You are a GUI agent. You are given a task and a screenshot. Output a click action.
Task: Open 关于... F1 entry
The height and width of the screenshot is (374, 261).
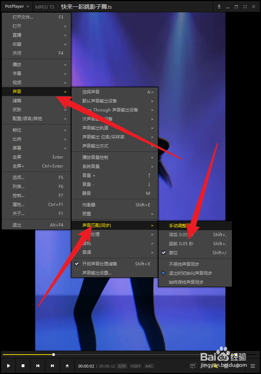pyautogui.click(x=36, y=214)
